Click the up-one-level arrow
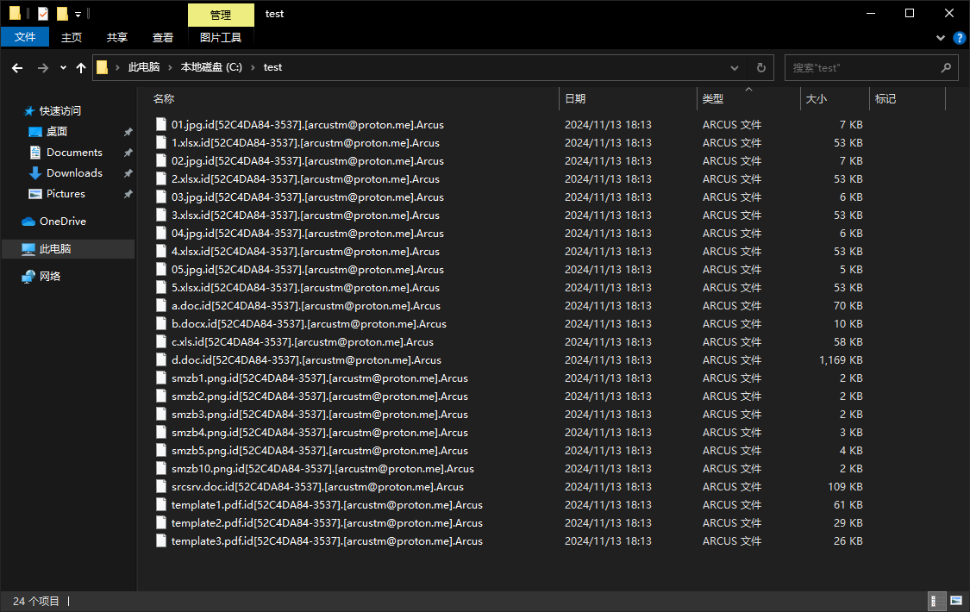This screenshot has height=612, width=970. point(81,68)
